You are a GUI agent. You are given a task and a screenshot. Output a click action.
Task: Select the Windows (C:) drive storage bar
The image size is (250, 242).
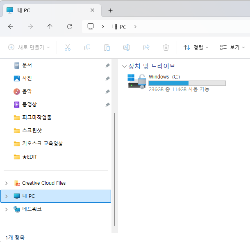tap(187, 83)
